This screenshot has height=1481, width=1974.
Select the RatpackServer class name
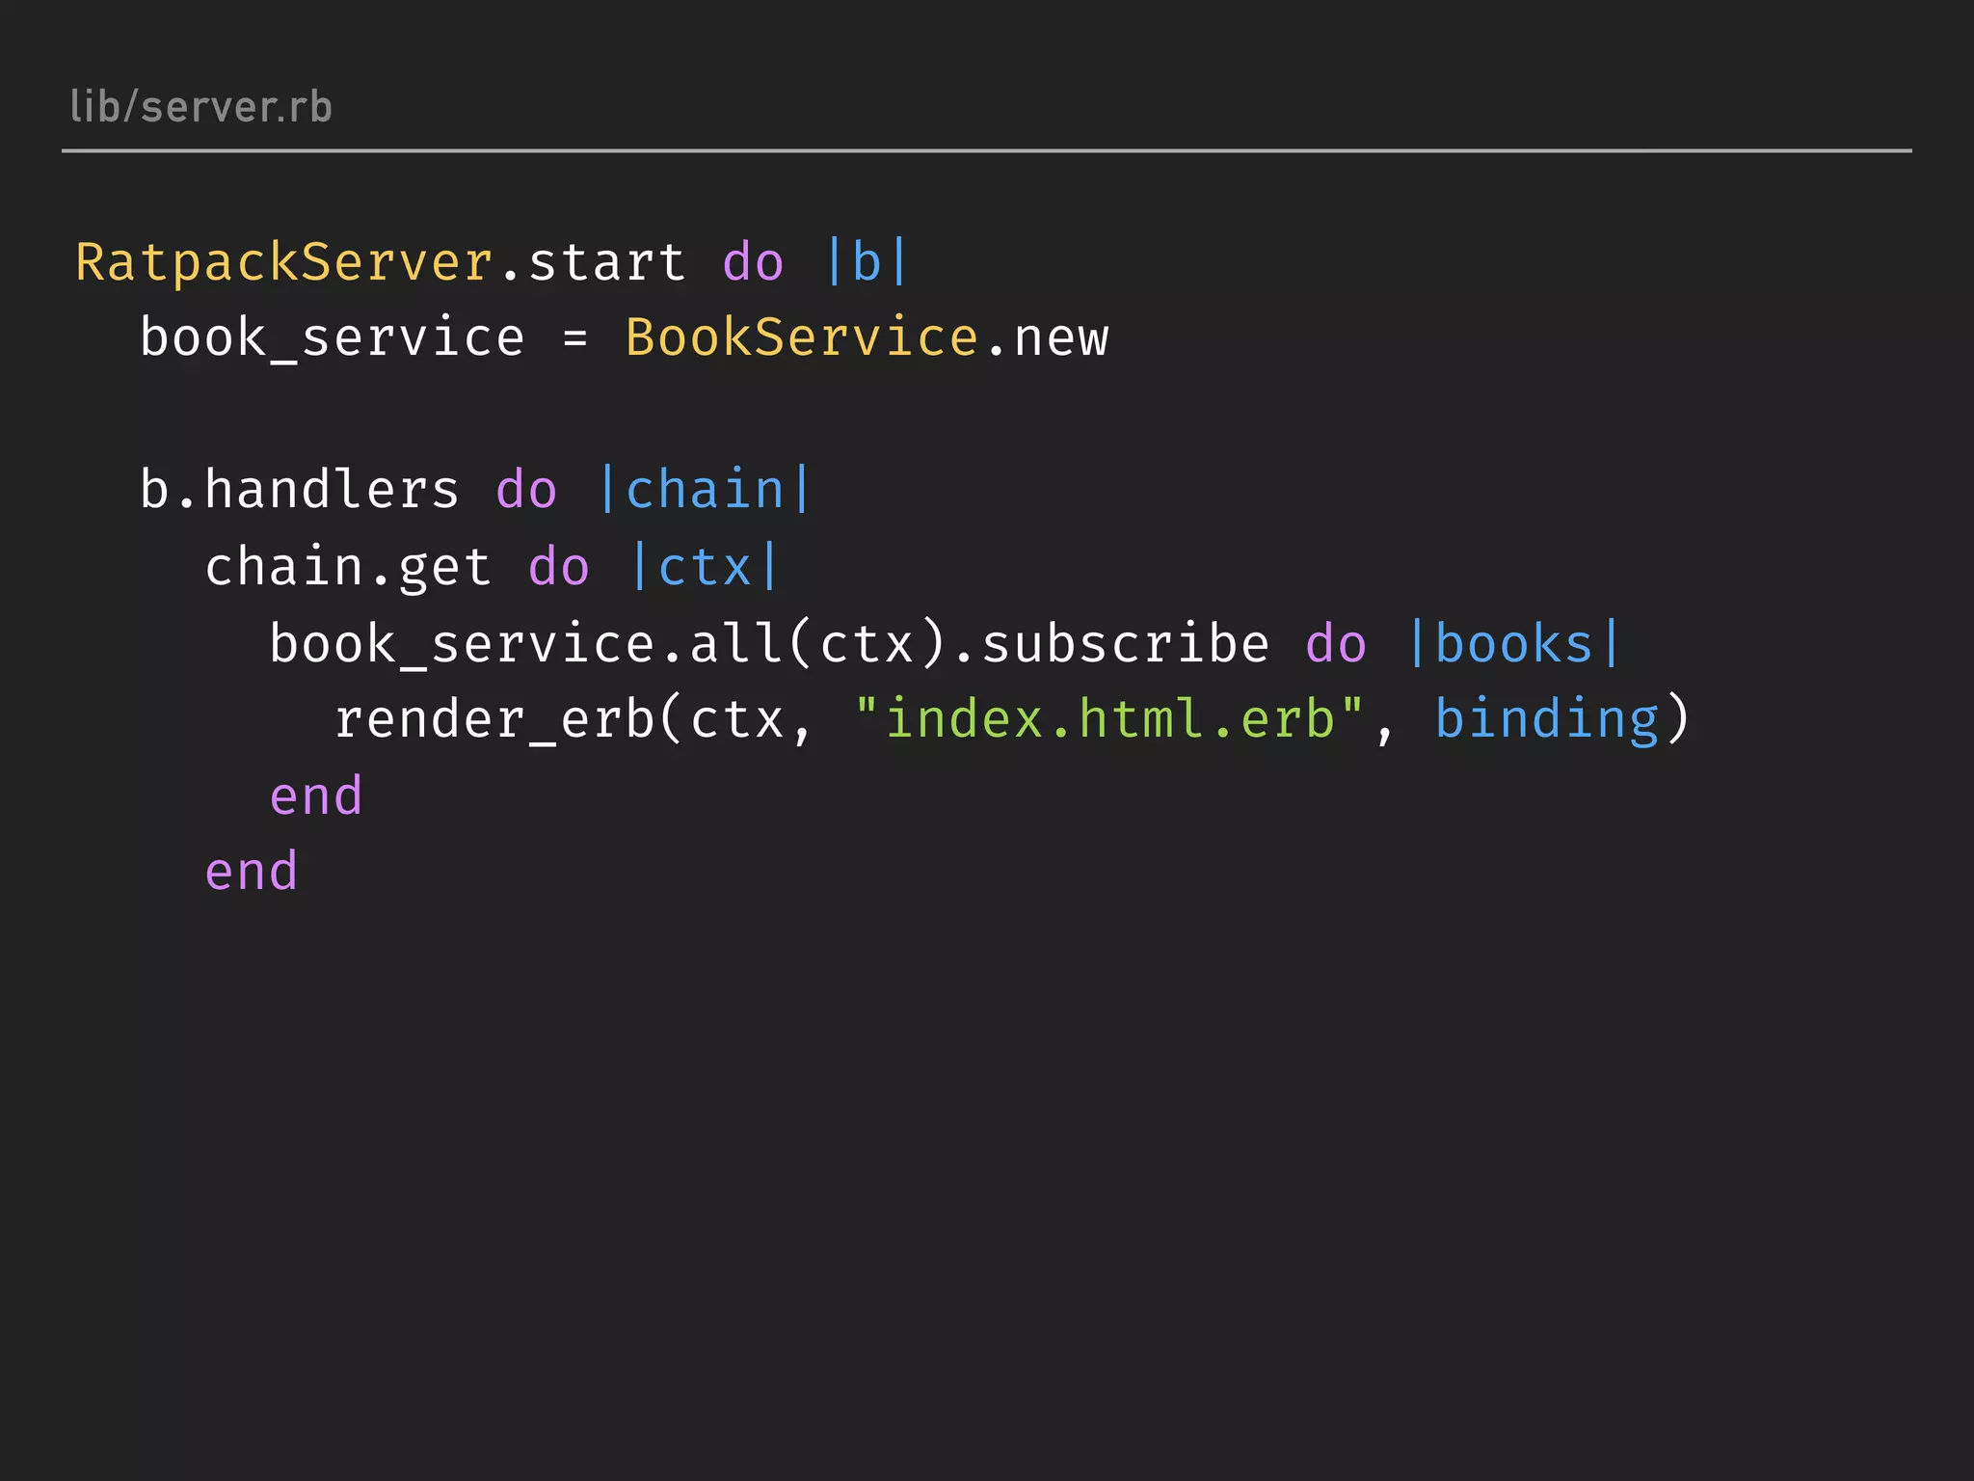click(285, 262)
